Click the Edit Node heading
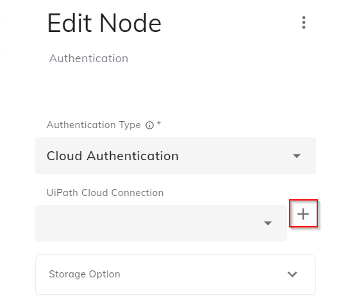341x296 pixels. (x=104, y=23)
